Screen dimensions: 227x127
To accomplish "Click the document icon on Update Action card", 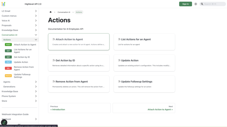I will click(119, 61).
